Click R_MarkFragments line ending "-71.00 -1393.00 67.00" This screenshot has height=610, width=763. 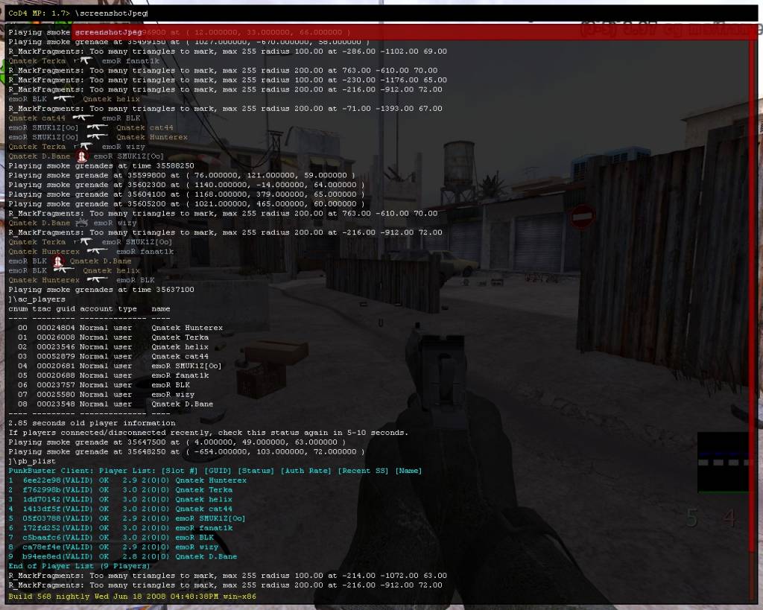[x=225, y=109]
